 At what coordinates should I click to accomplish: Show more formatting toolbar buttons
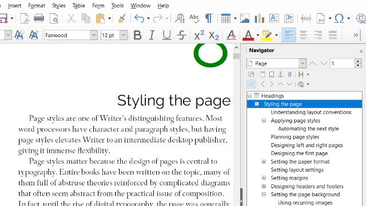356,35
